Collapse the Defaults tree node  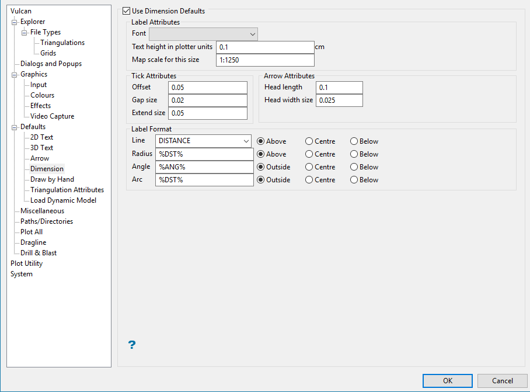14,127
